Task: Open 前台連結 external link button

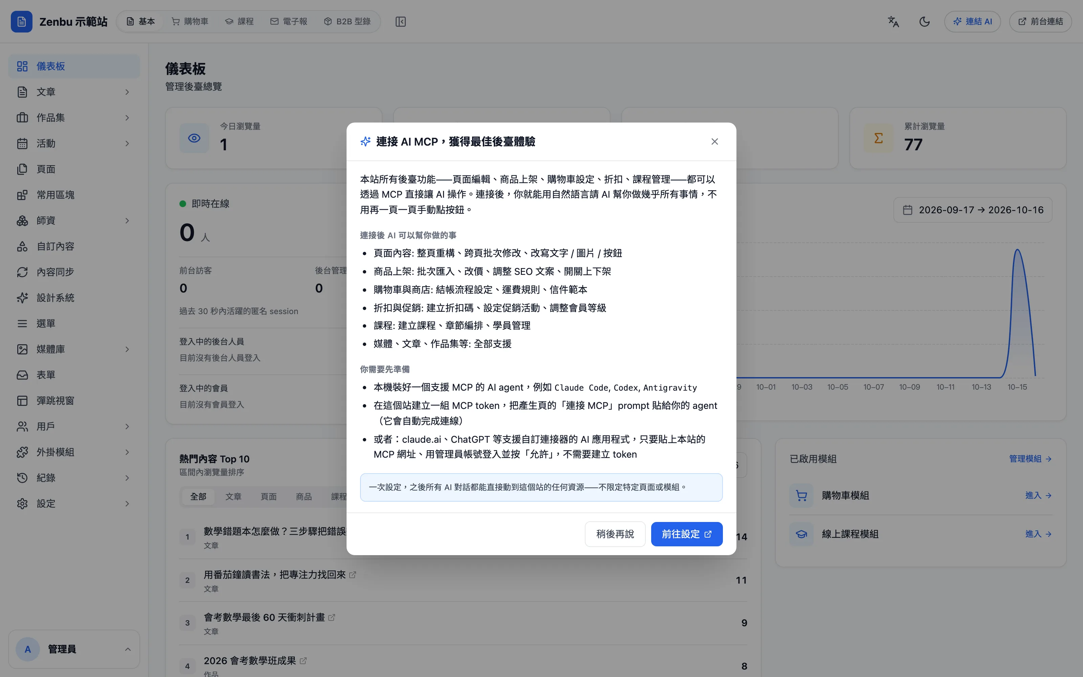Action: click(x=1040, y=21)
